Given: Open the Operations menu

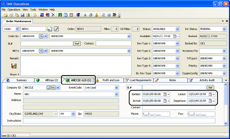Looking at the screenshot, I should pyautogui.click(x=14, y=10).
